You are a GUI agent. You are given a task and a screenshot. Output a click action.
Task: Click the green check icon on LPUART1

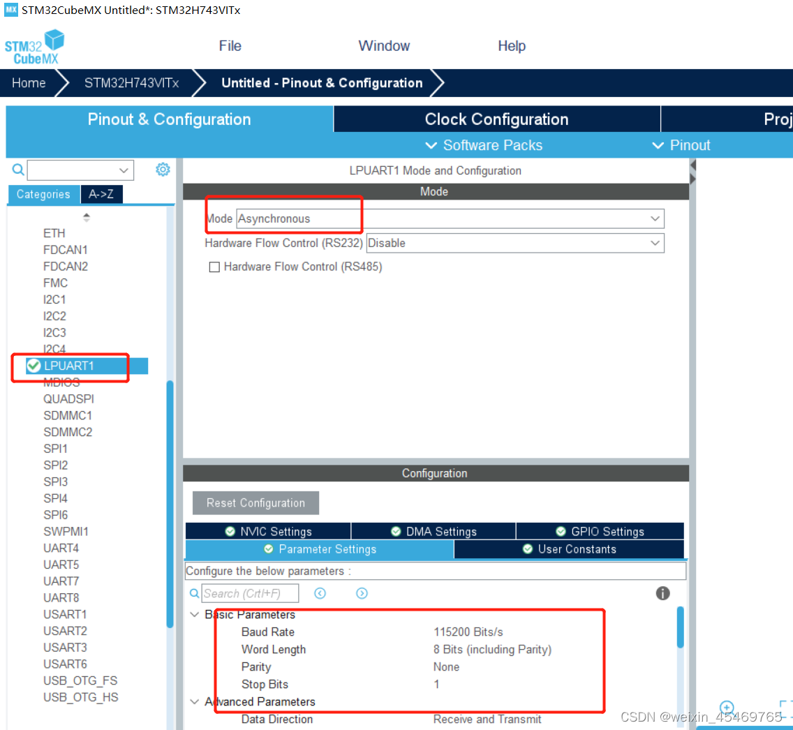34,366
